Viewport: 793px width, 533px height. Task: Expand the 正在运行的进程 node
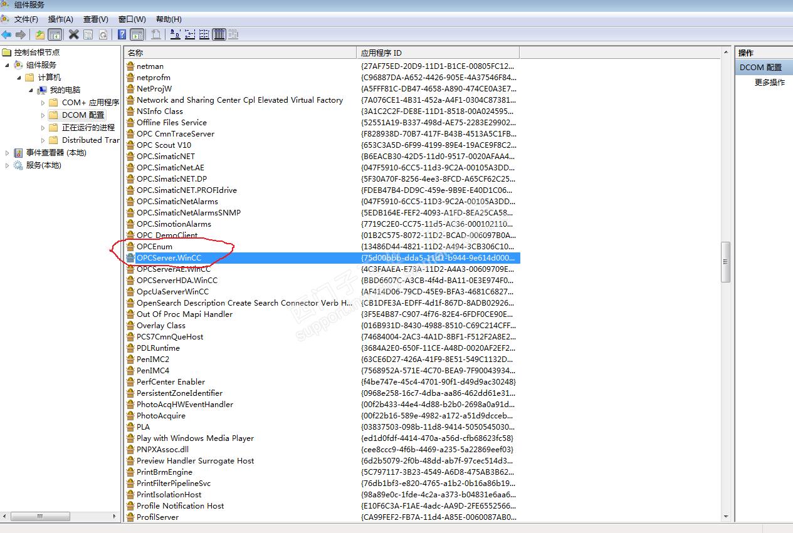point(43,128)
